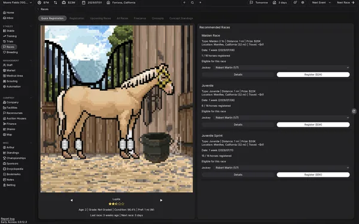
Task: Open the Championships page
Action: (14, 158)
